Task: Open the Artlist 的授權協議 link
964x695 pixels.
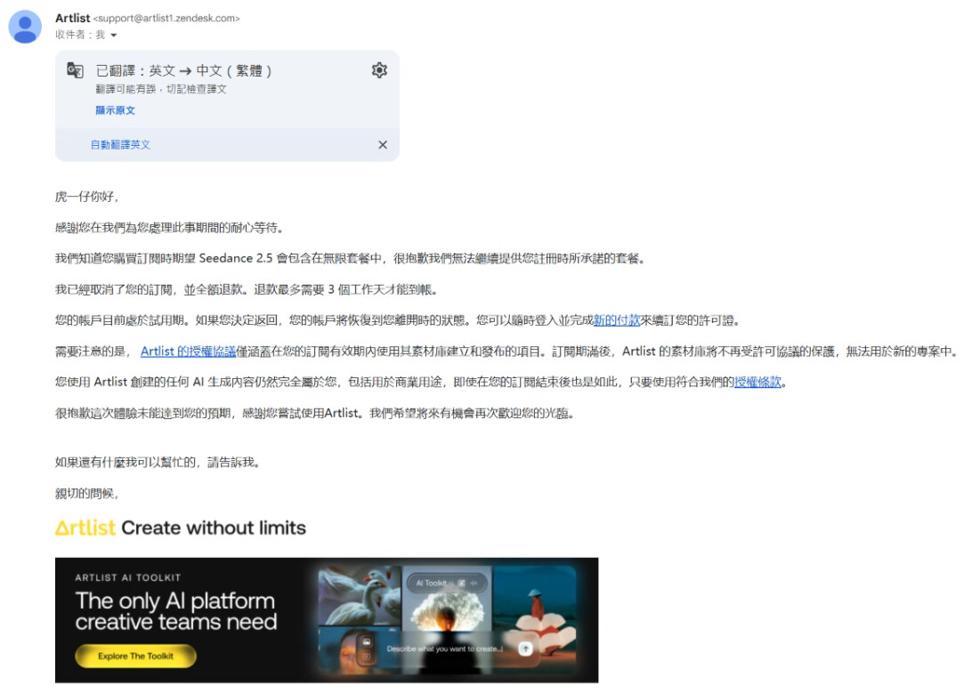Action: (188, 352)
